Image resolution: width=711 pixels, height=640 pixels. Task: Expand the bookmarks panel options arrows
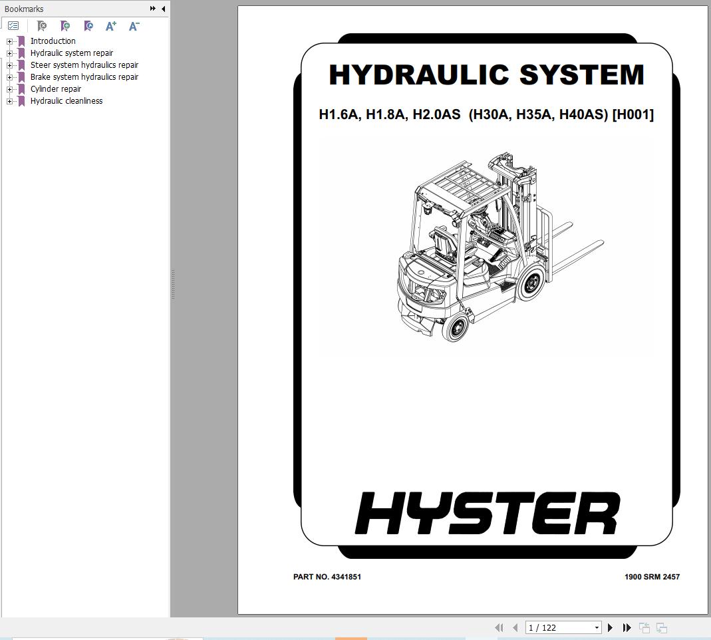[x=153, y=8]
